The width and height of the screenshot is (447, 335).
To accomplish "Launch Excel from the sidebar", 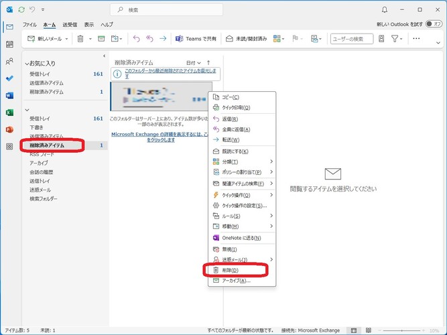I will click(x=9, y=113).
